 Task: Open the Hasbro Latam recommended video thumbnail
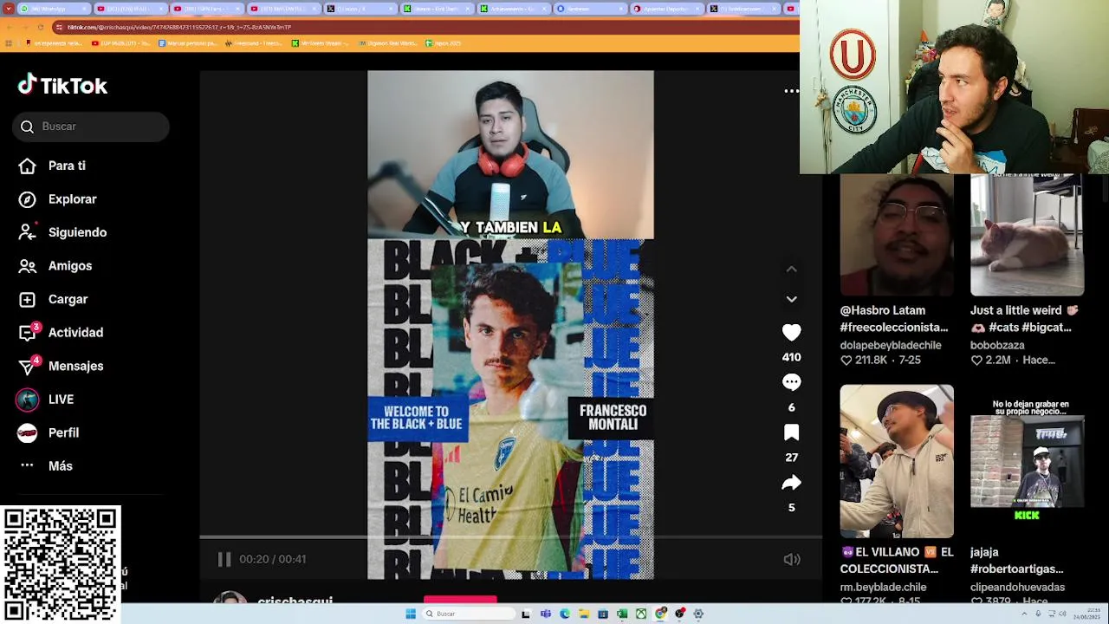coord(897,235)
